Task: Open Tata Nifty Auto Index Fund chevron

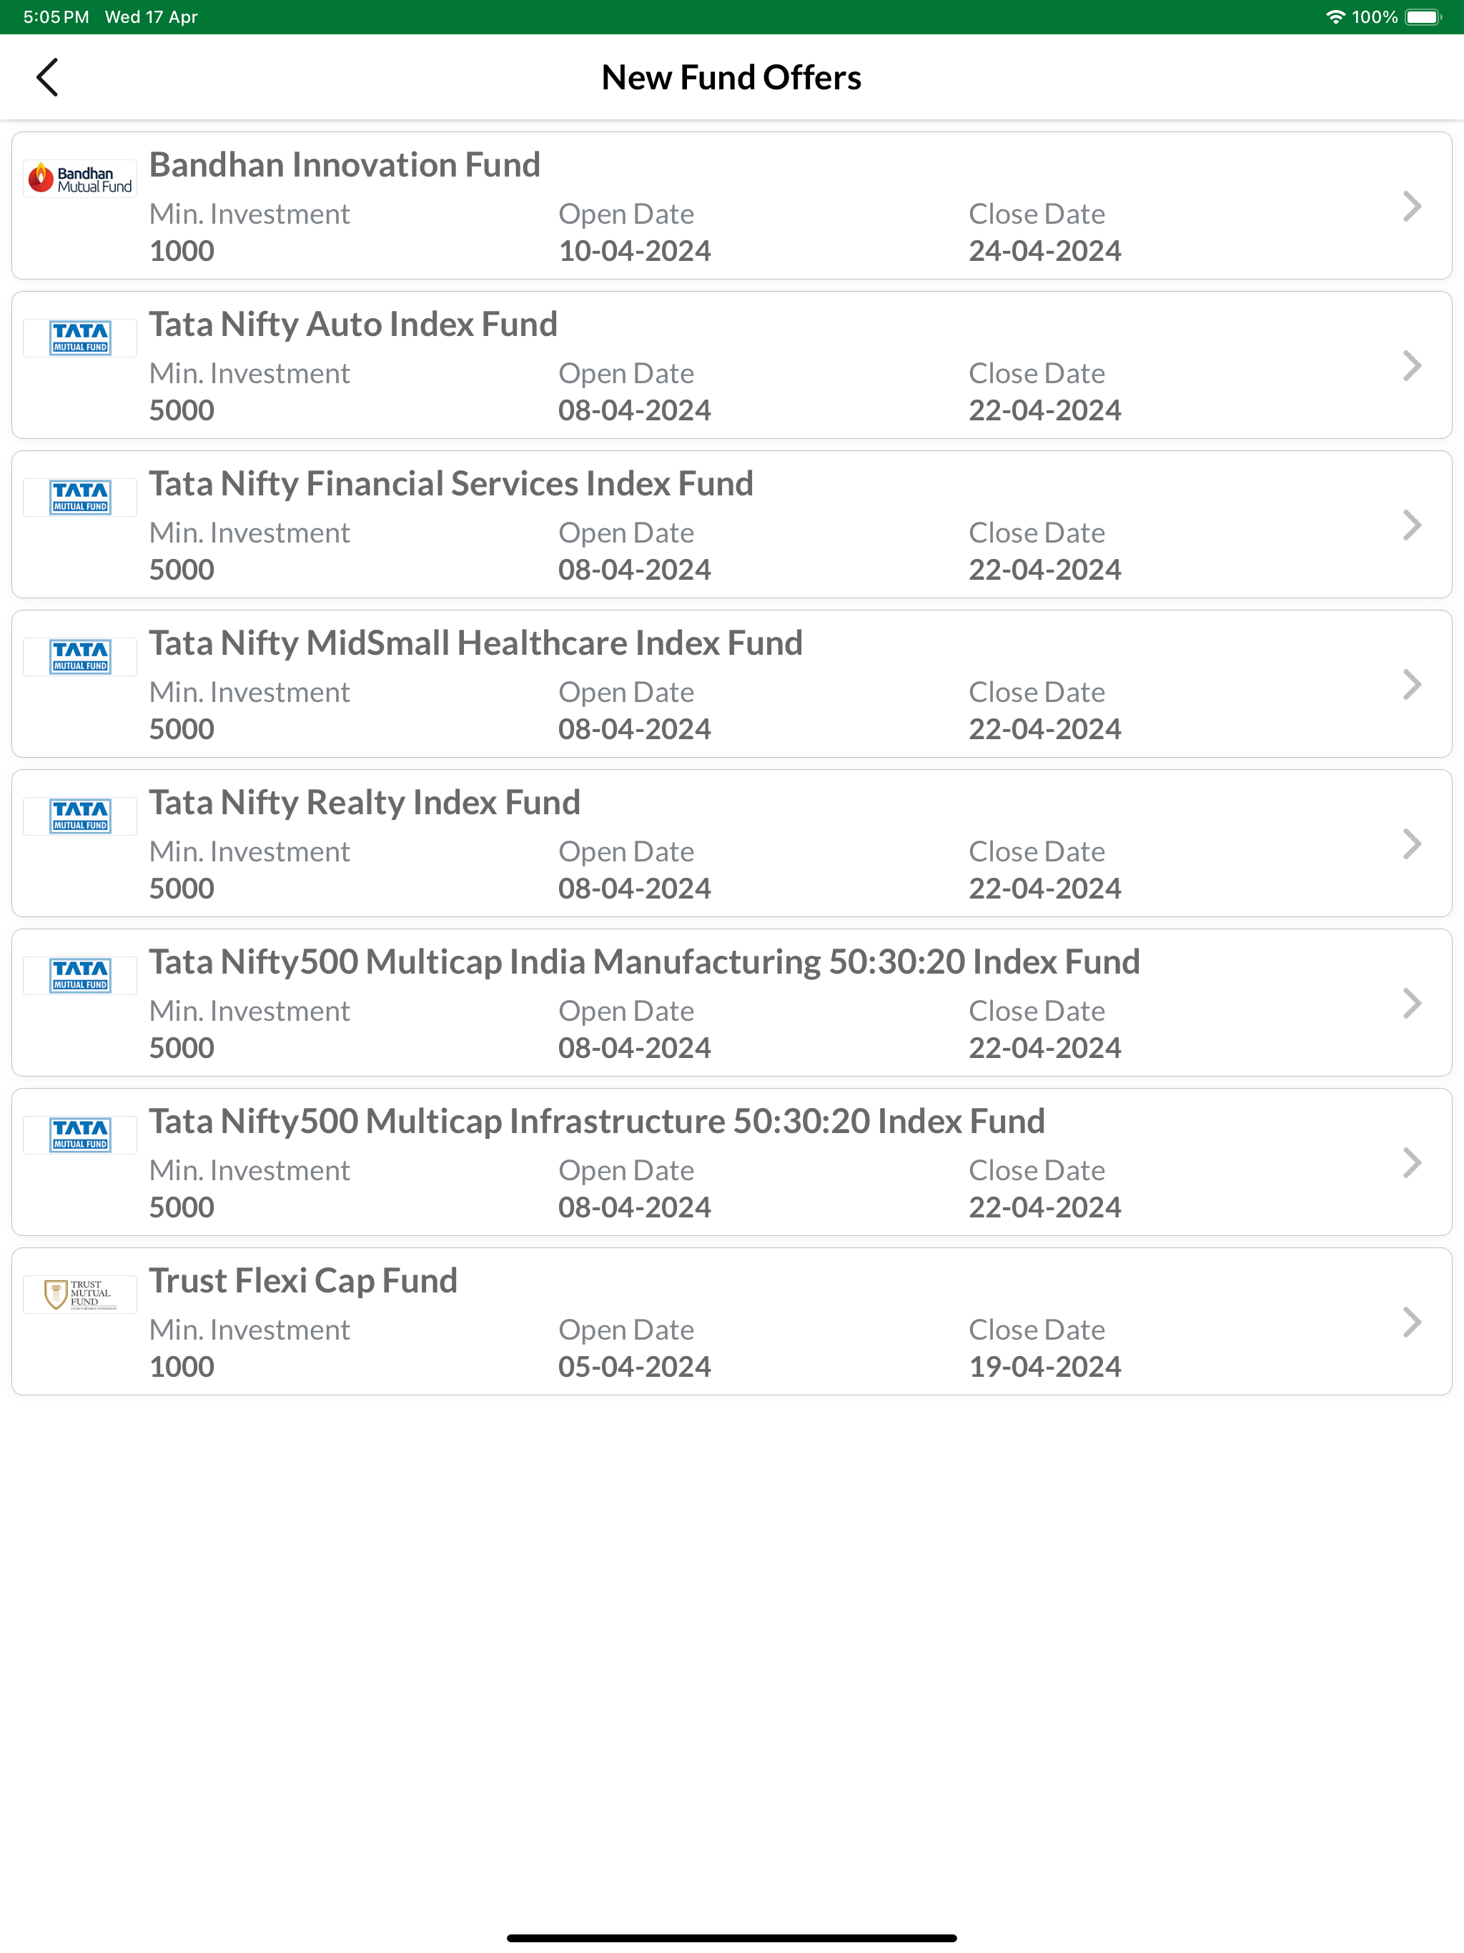Action: (1412, 365)
